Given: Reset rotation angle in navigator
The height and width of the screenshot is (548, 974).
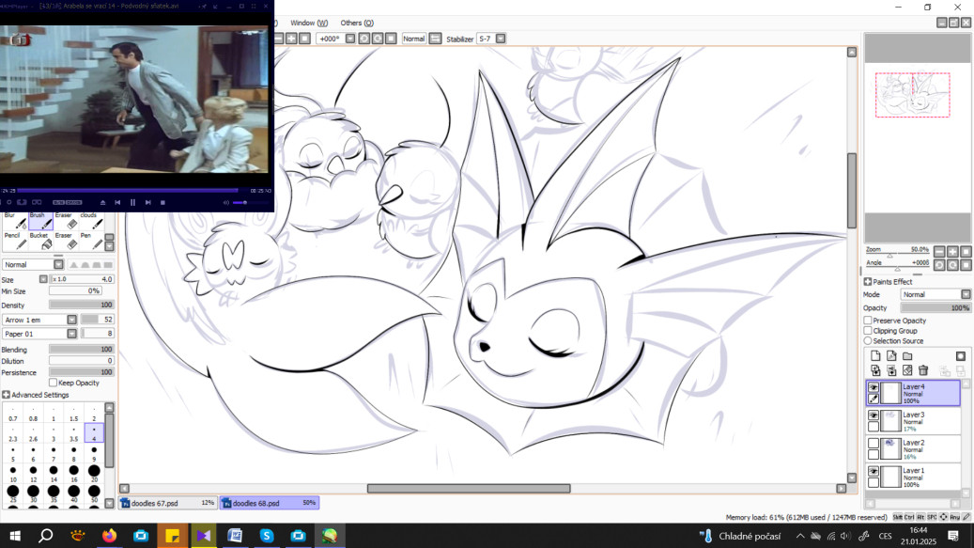Looking at the screenshot, I should 966,265.
